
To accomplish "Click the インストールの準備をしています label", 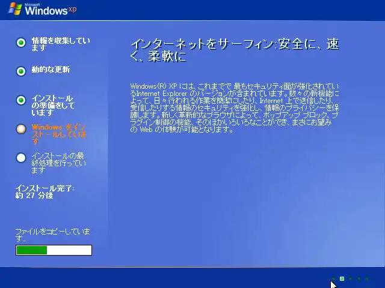I will [x=53, y=106].
